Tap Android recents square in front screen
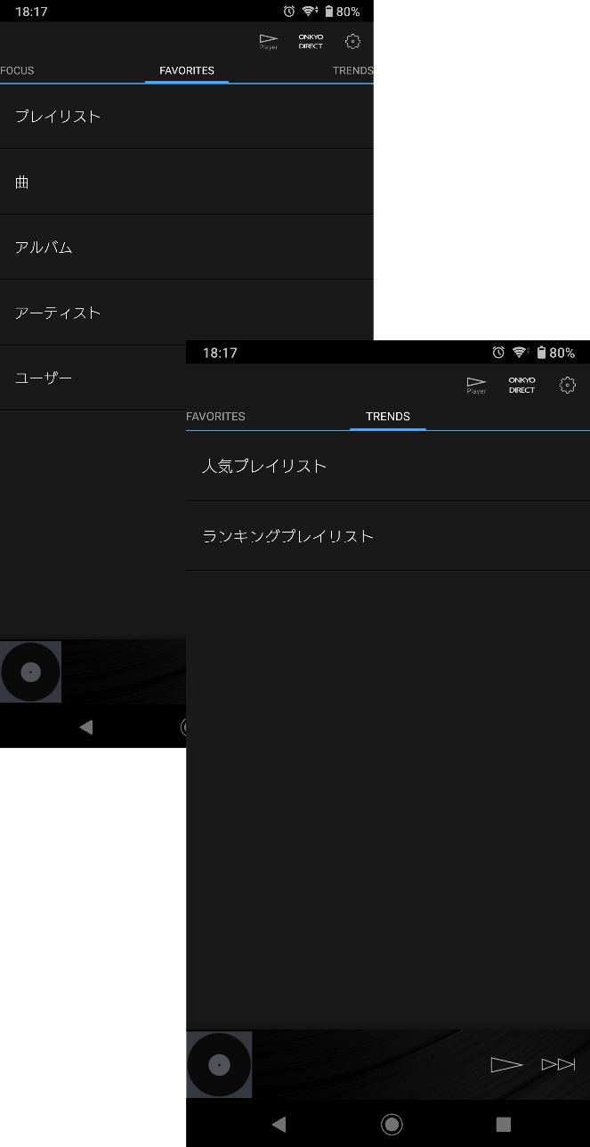The height and width of the screenshot is (1147, 590). pos(503,1124)
